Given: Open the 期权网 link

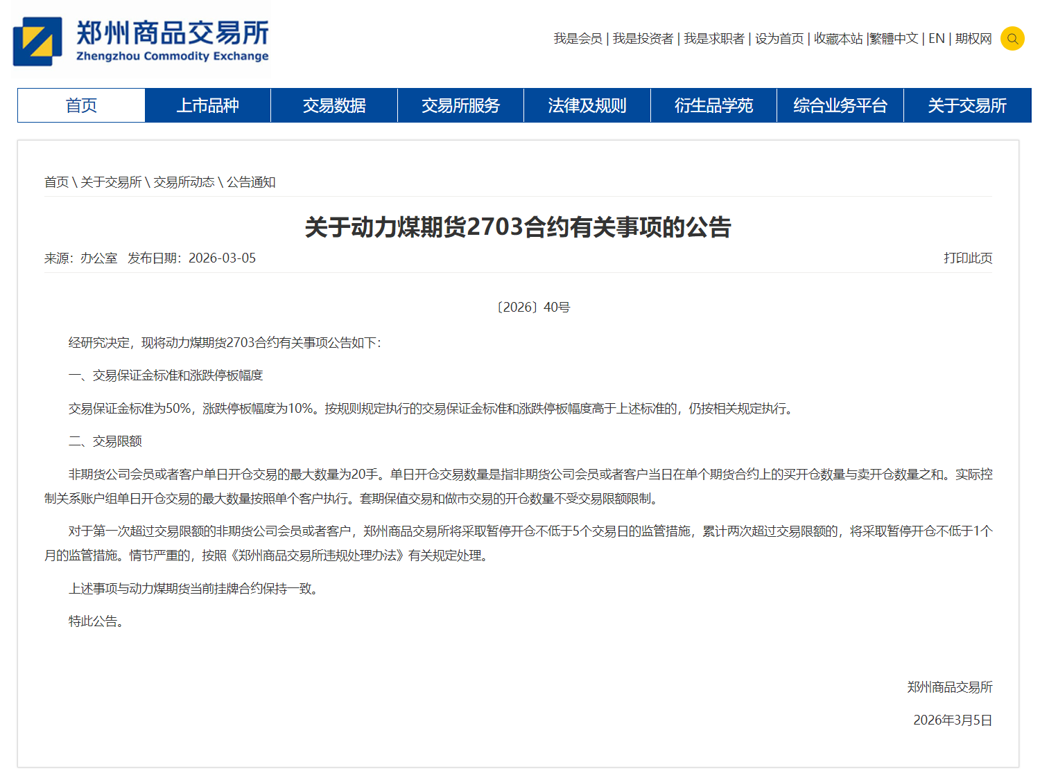Looking at the screenshot, I should click(973, 39).
